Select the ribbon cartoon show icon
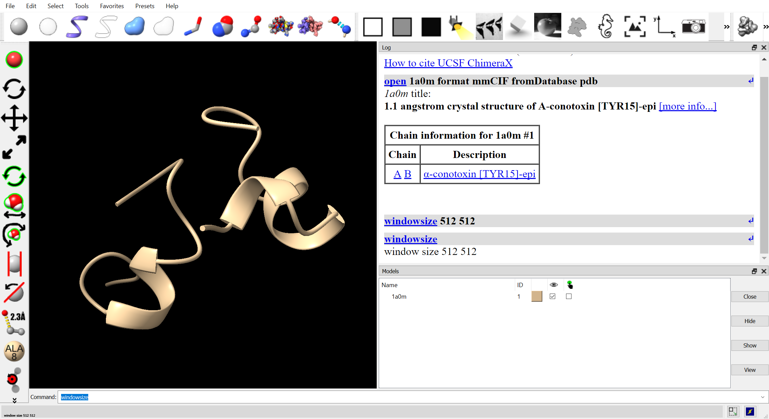Screen dimensions: 769x419 (77, 26)
